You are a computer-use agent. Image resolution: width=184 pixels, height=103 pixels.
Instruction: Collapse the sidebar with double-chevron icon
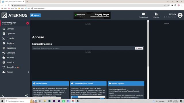click(x=26, y=96)
